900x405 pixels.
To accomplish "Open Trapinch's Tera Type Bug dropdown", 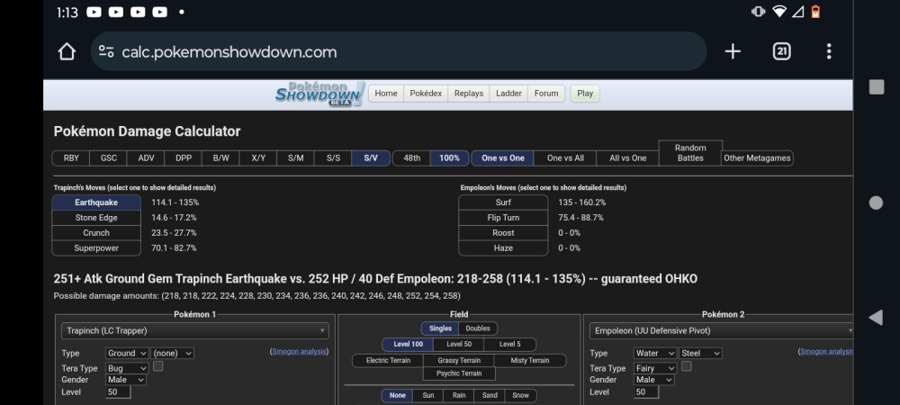I will tap(127, 368).
